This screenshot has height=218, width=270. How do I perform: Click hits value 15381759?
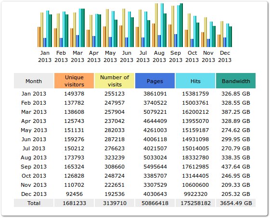195,94
